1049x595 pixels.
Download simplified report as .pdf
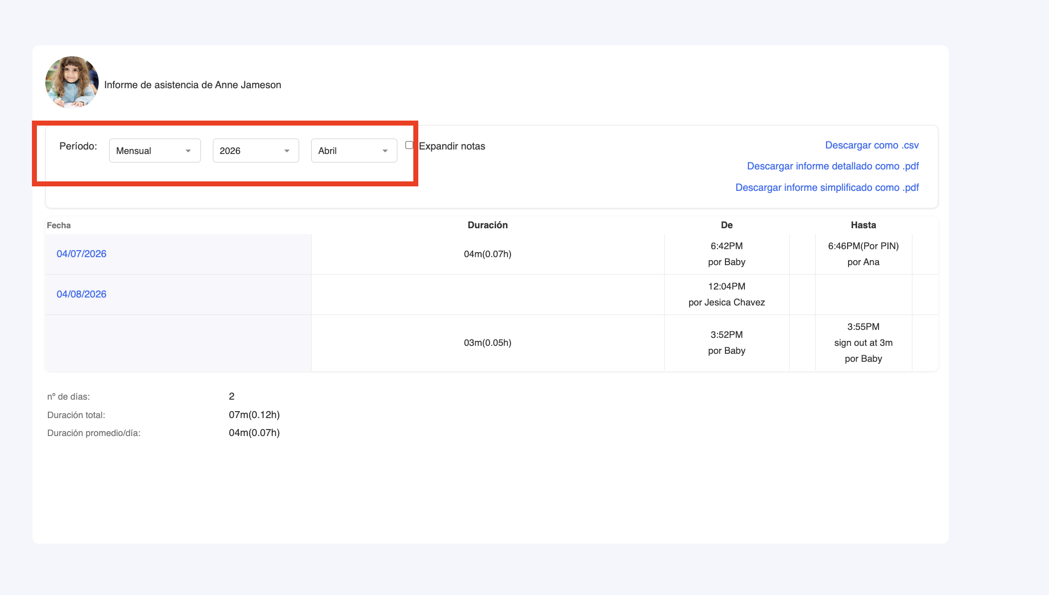pyautogui.click(x=827, y=187)
